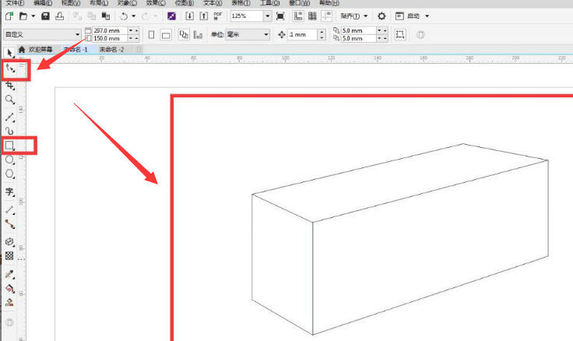Click the page width 297.0 mm field
Image resolution: width=573 pixels, height=341 pixels.
coord(109,30)
